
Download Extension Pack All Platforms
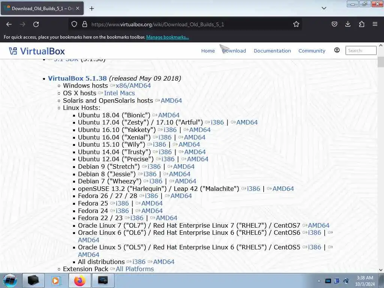(x=135, y=269)
